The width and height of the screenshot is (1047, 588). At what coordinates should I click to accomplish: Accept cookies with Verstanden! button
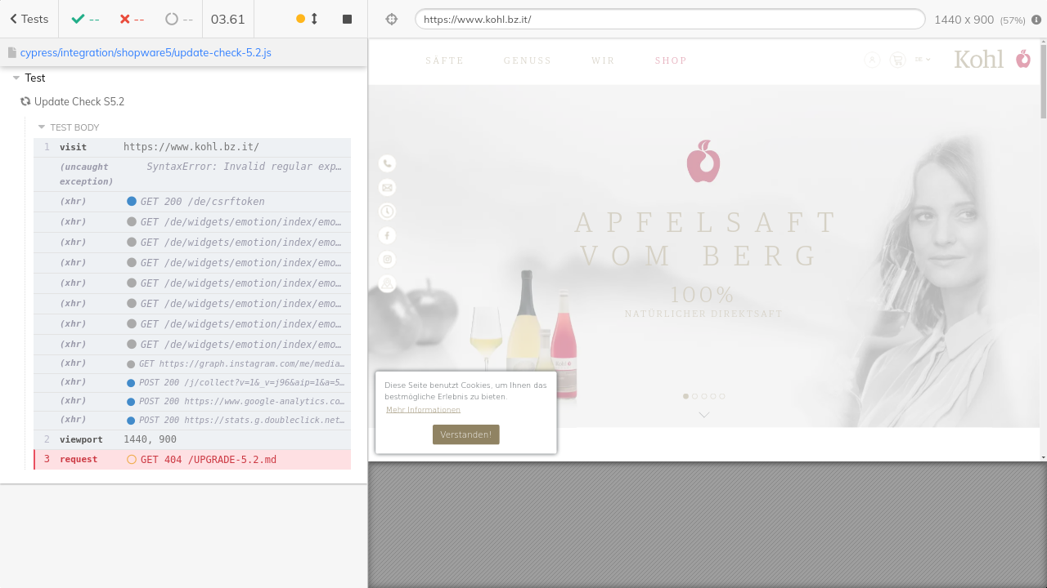(465, 434)
